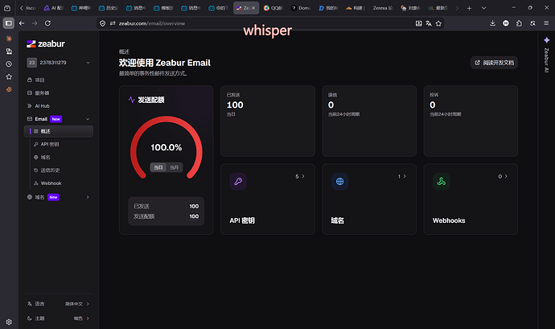Open the browser sidebar settings gear

coord(9,322)
